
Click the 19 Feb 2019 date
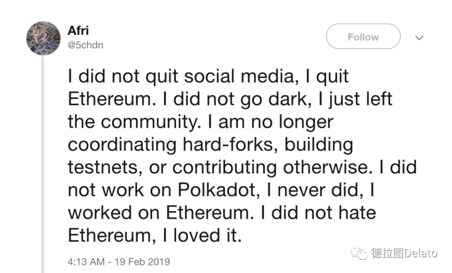point(142,262)
